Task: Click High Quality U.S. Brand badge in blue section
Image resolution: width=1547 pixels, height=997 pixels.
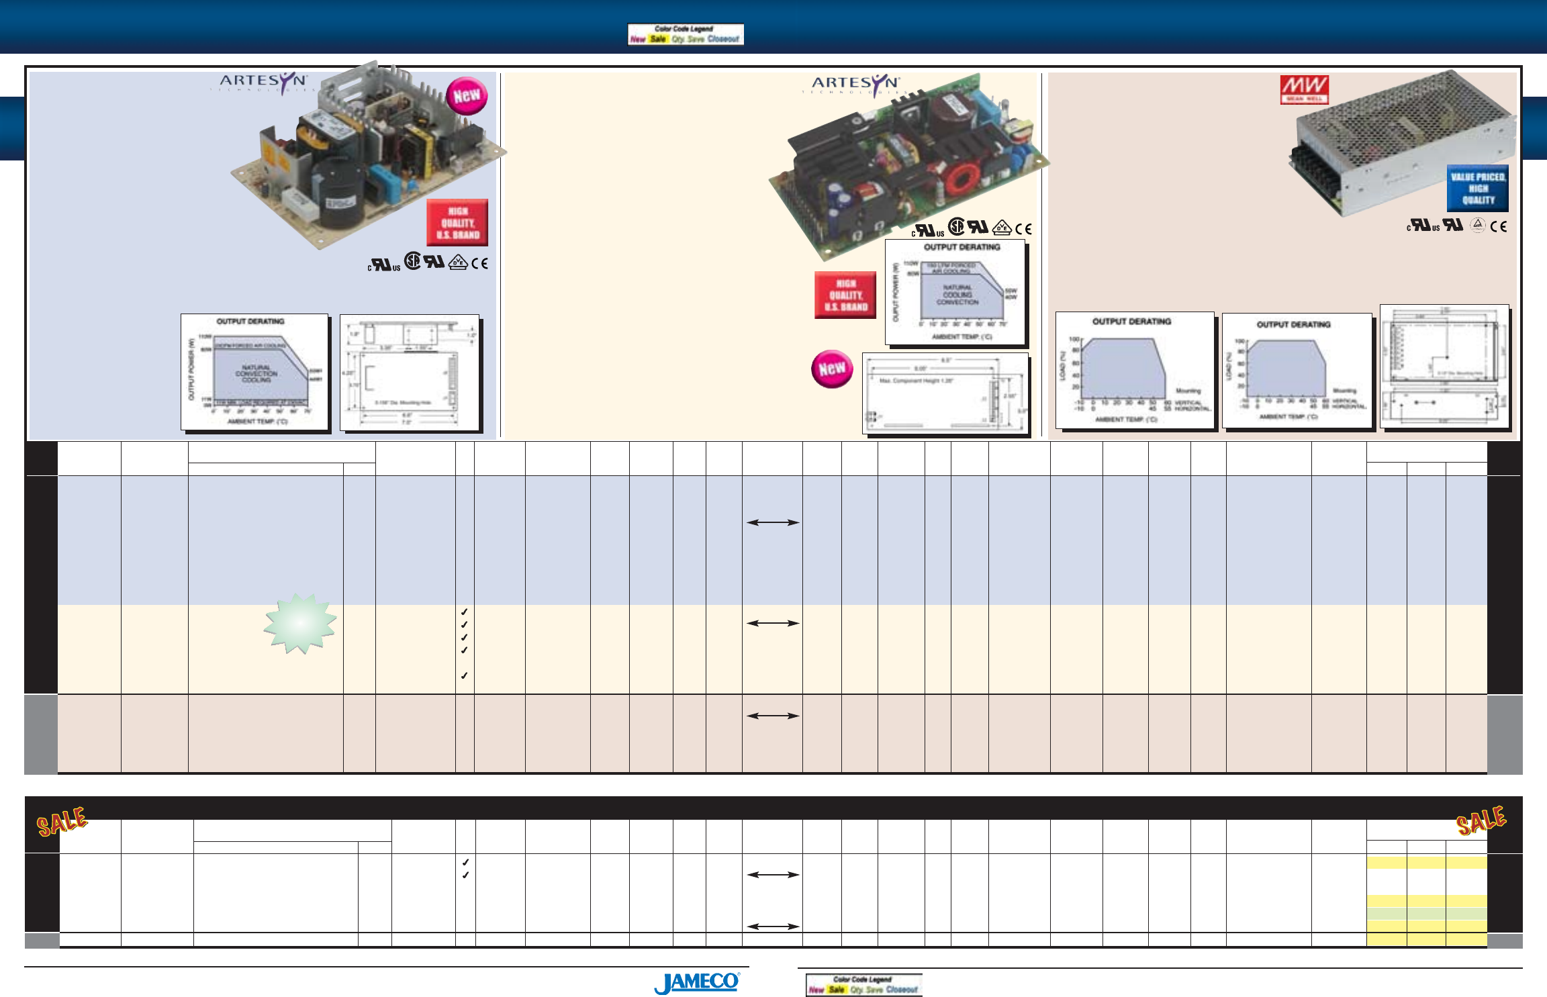Action: [457, 223]
